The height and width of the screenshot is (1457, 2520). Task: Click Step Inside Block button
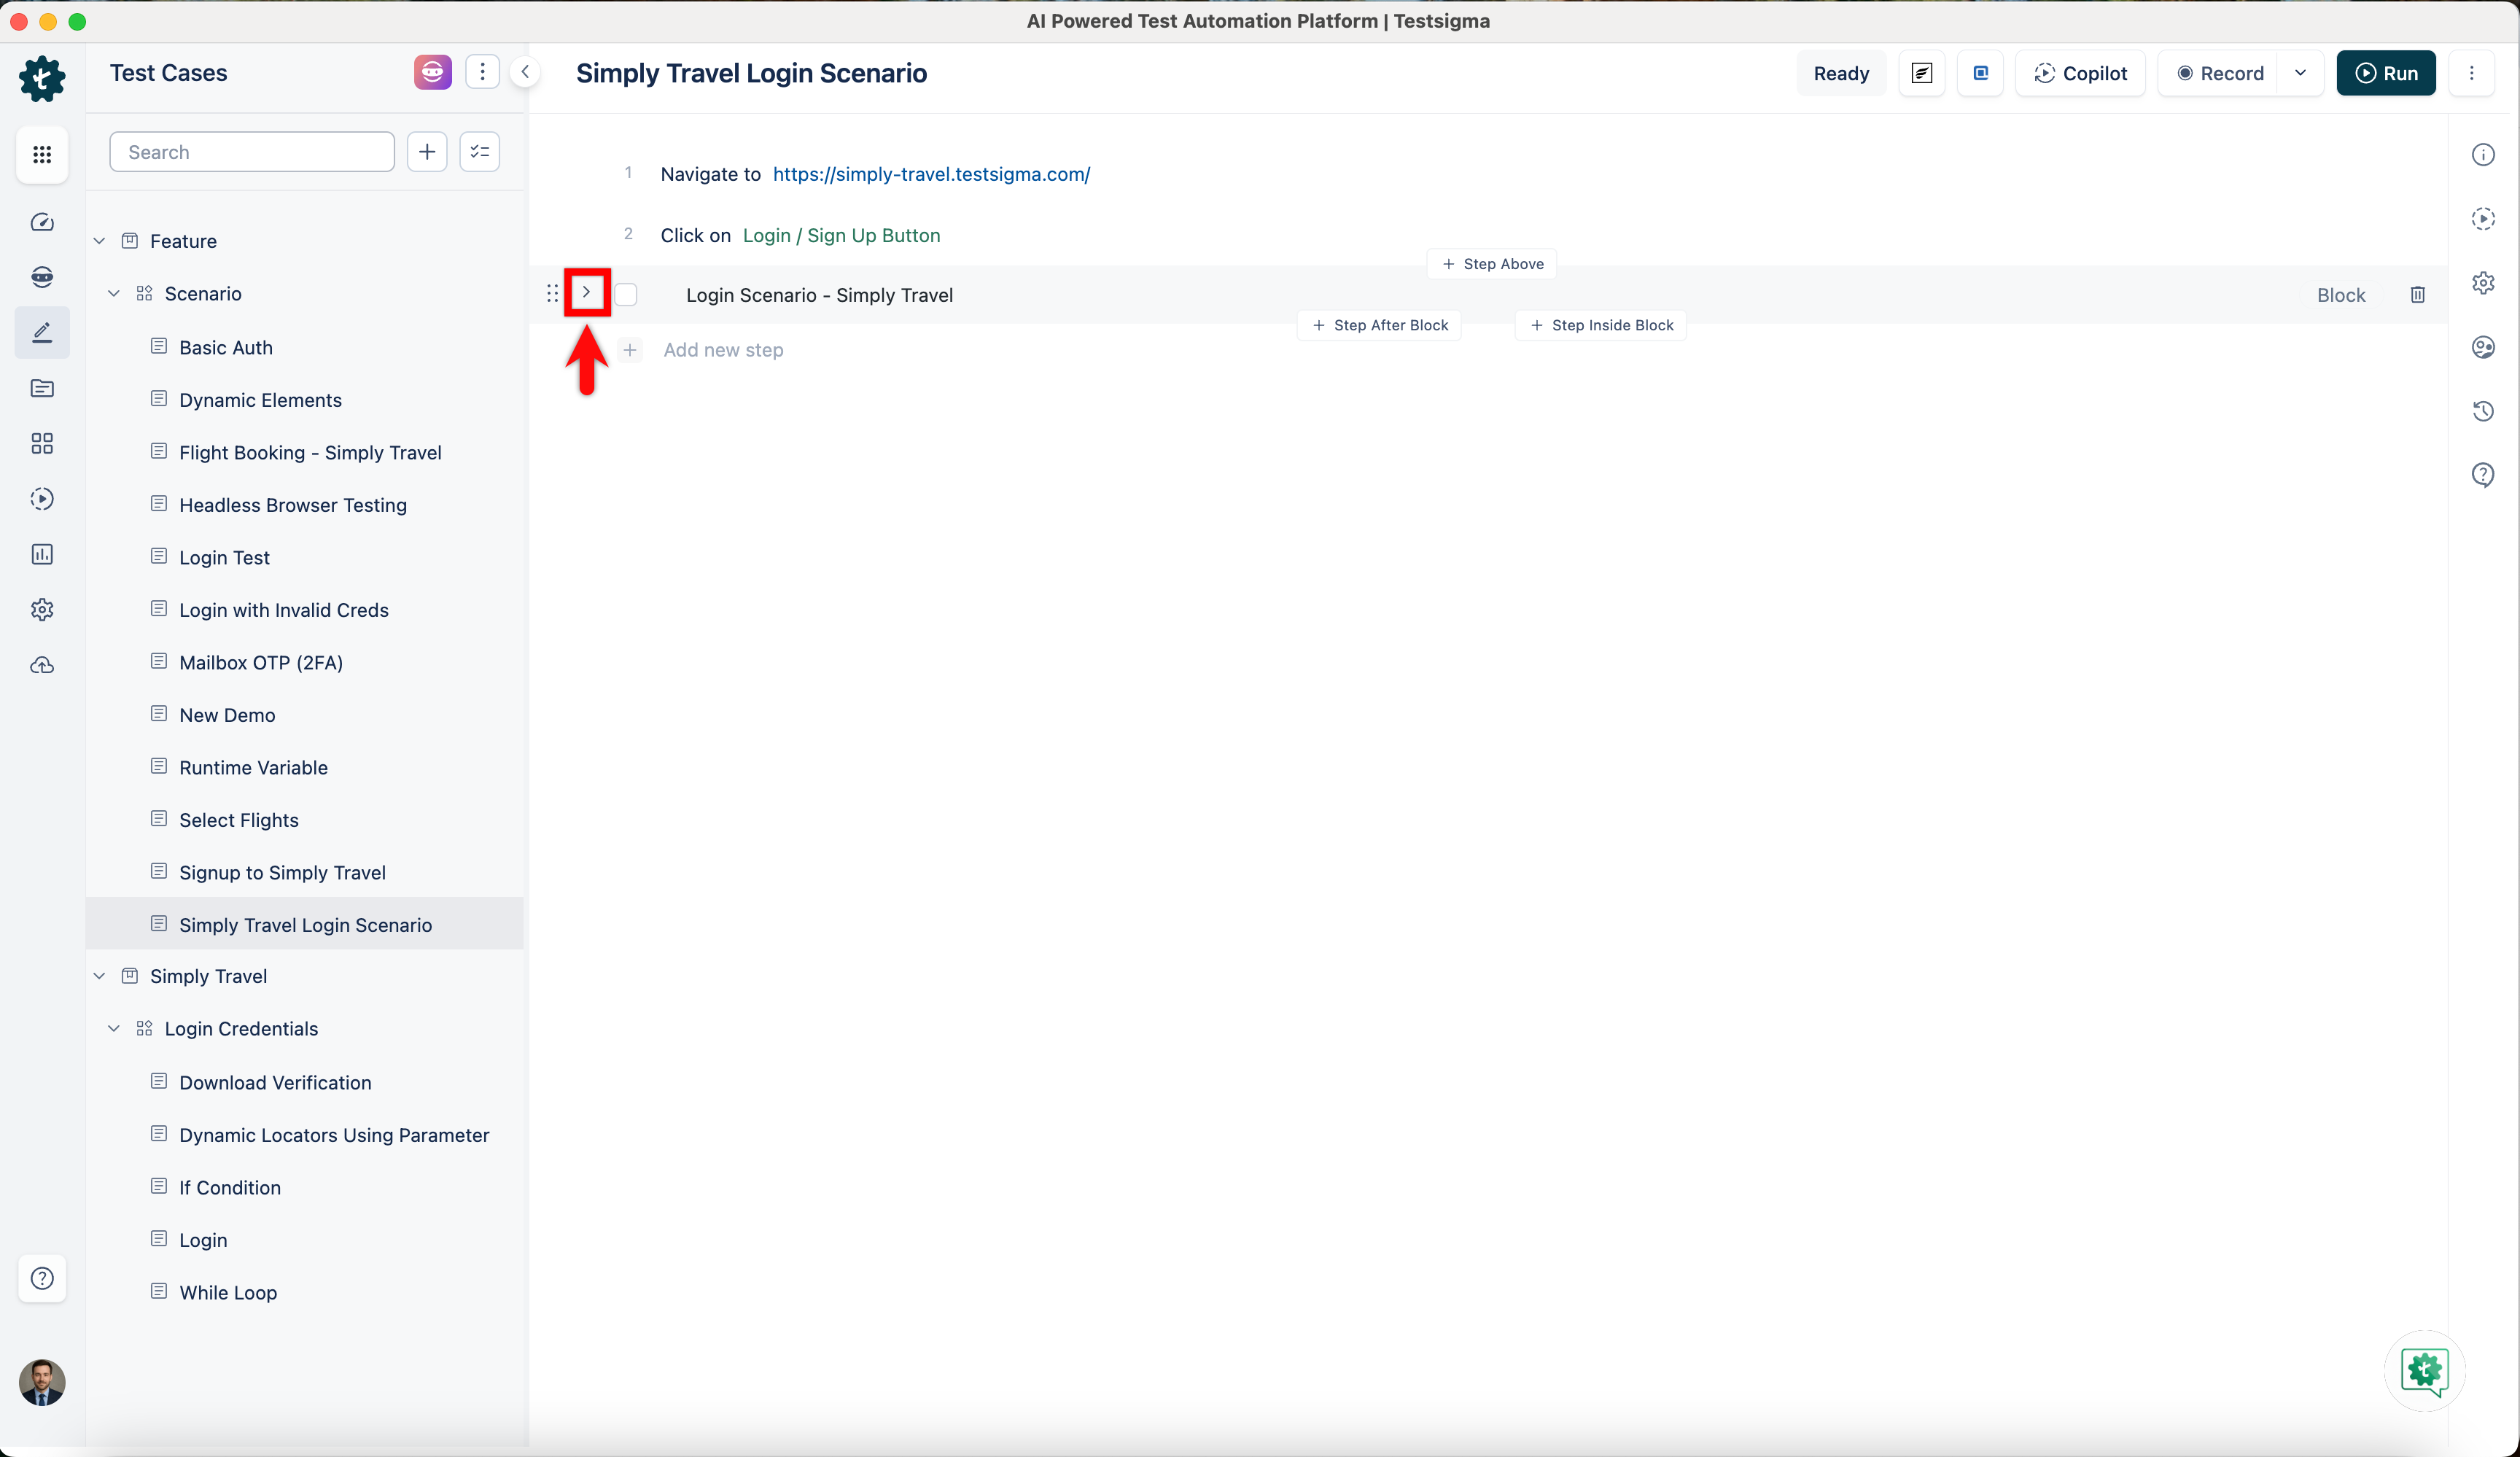coord(1601,325)
